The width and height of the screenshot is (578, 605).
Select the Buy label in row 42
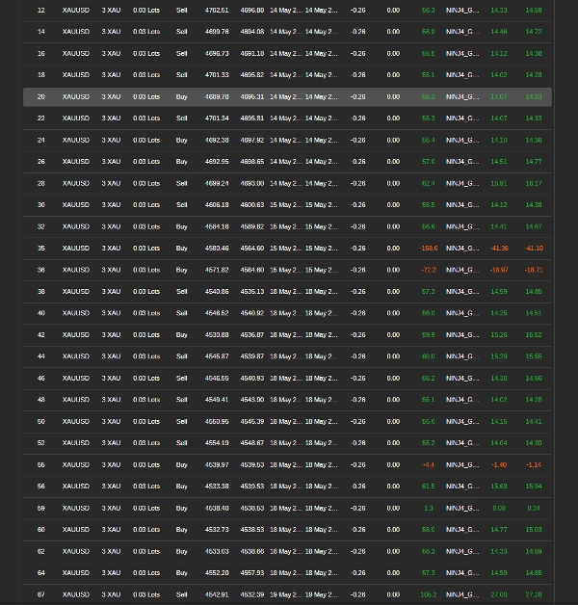tap(181, 334)
